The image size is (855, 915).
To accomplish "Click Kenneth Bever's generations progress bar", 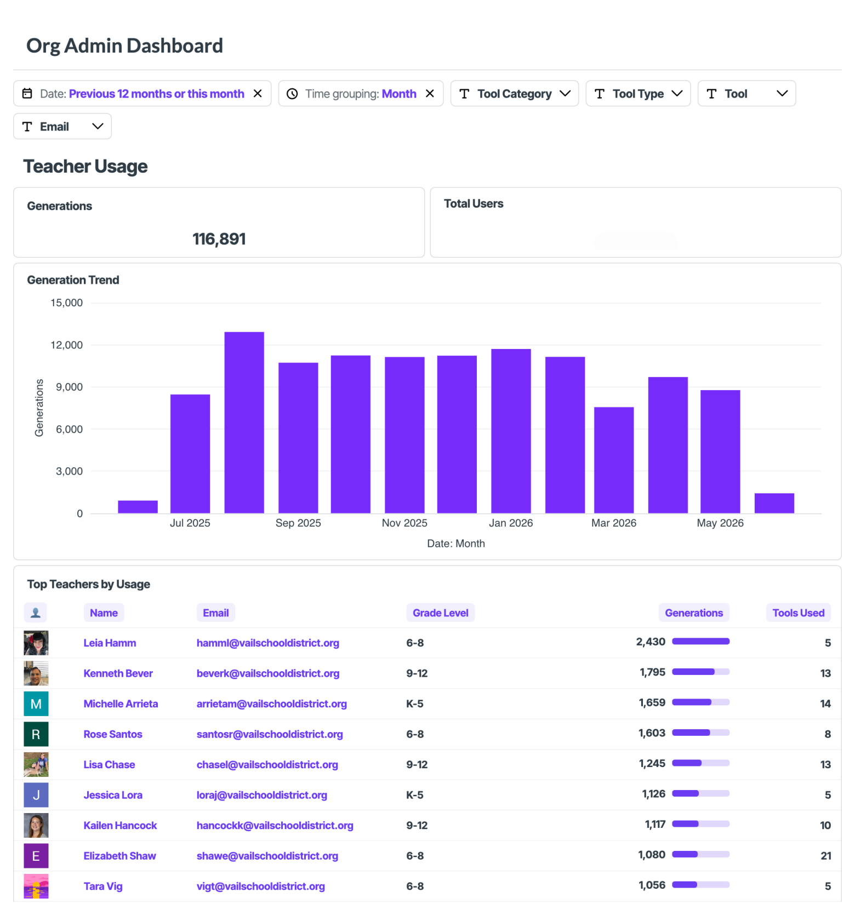I will pyautogui.click(x=701, y=672).
